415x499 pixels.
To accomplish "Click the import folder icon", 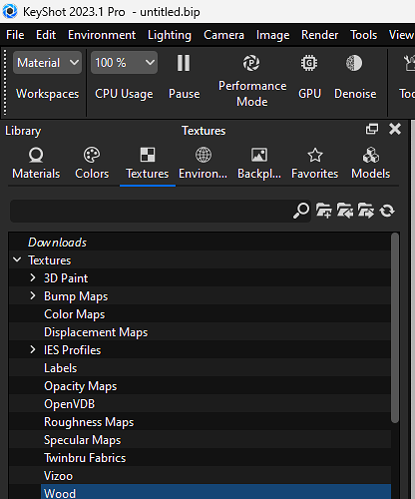I will point(345,211).
